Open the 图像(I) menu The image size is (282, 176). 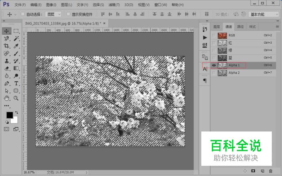51,4
